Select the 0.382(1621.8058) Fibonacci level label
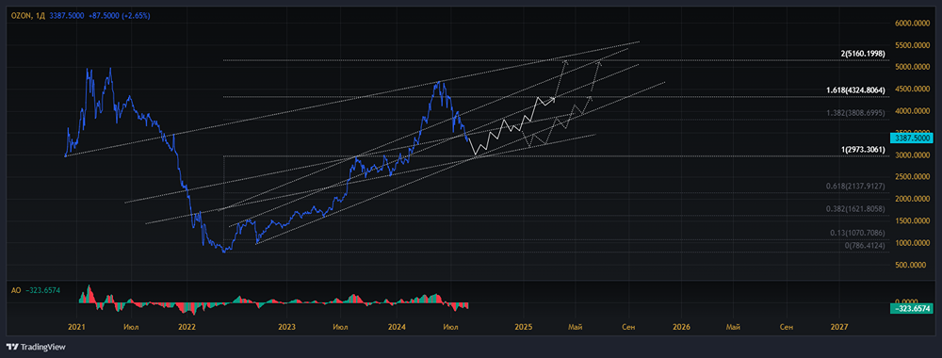The height and width of the screenshot is (358, 942). pos(856,209)
